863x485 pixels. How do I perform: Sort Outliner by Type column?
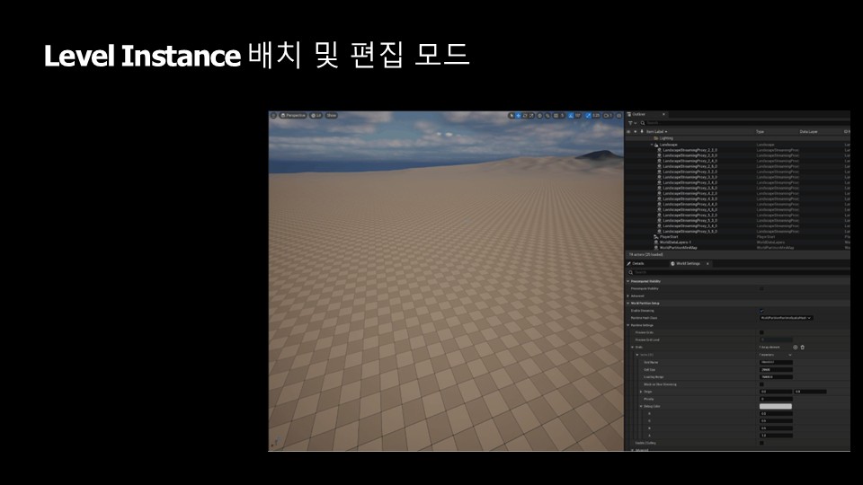(x=761, y=131)
